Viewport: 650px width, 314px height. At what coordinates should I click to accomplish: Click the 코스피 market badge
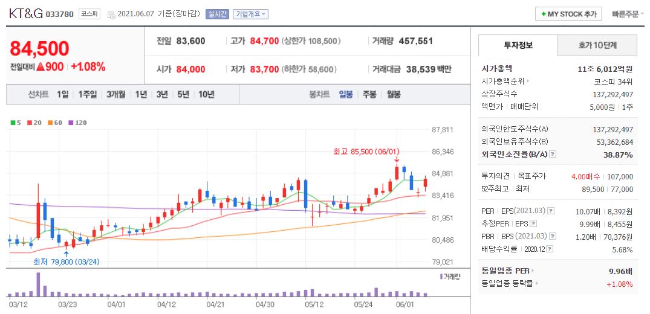tap(89, 14)
